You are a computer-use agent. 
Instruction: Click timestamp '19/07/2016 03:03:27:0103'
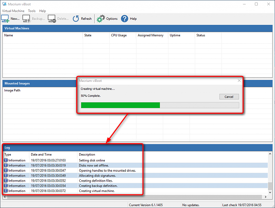(48, 160)
